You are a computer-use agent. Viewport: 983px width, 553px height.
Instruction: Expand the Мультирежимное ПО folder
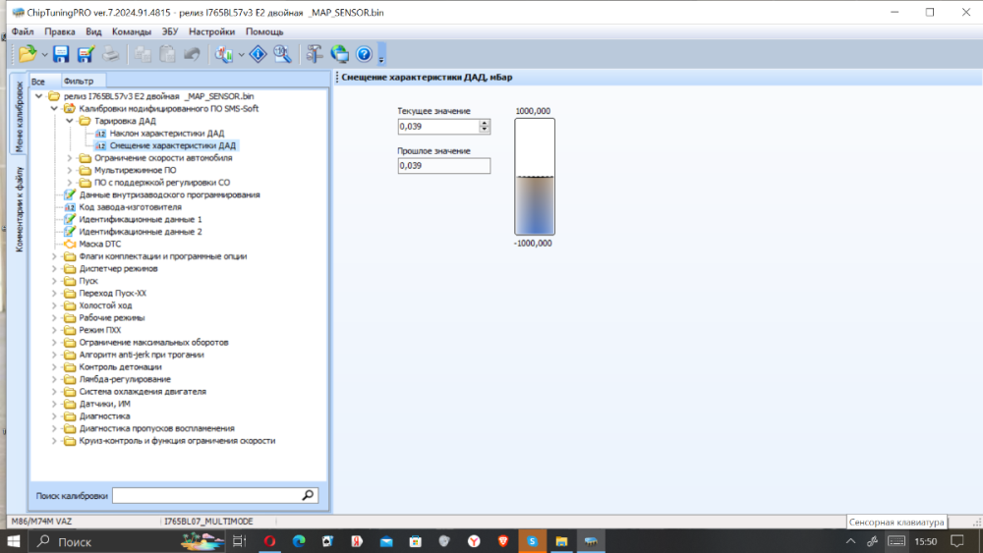(70, 170)
